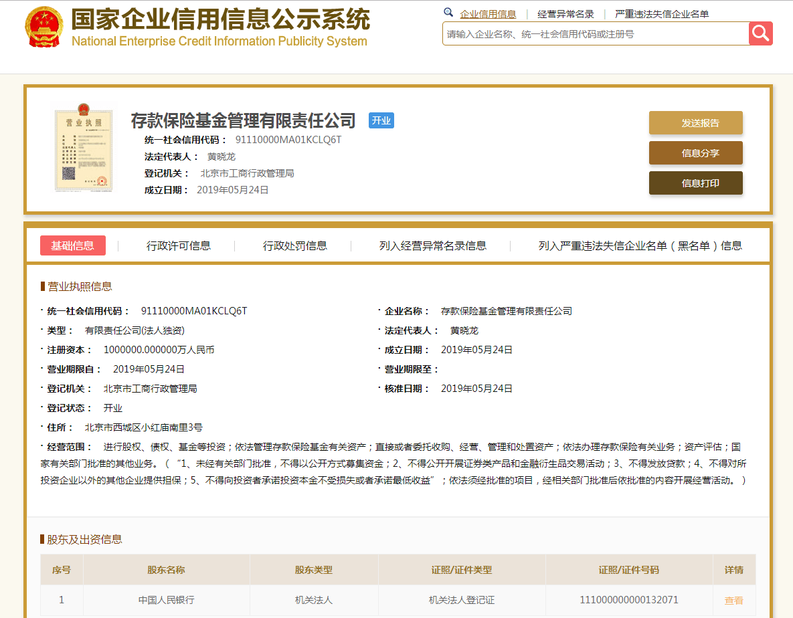793x618 pixels.
Task: Click the national emblem site logo
Action: pyautogui.click(x=43, y=27)
